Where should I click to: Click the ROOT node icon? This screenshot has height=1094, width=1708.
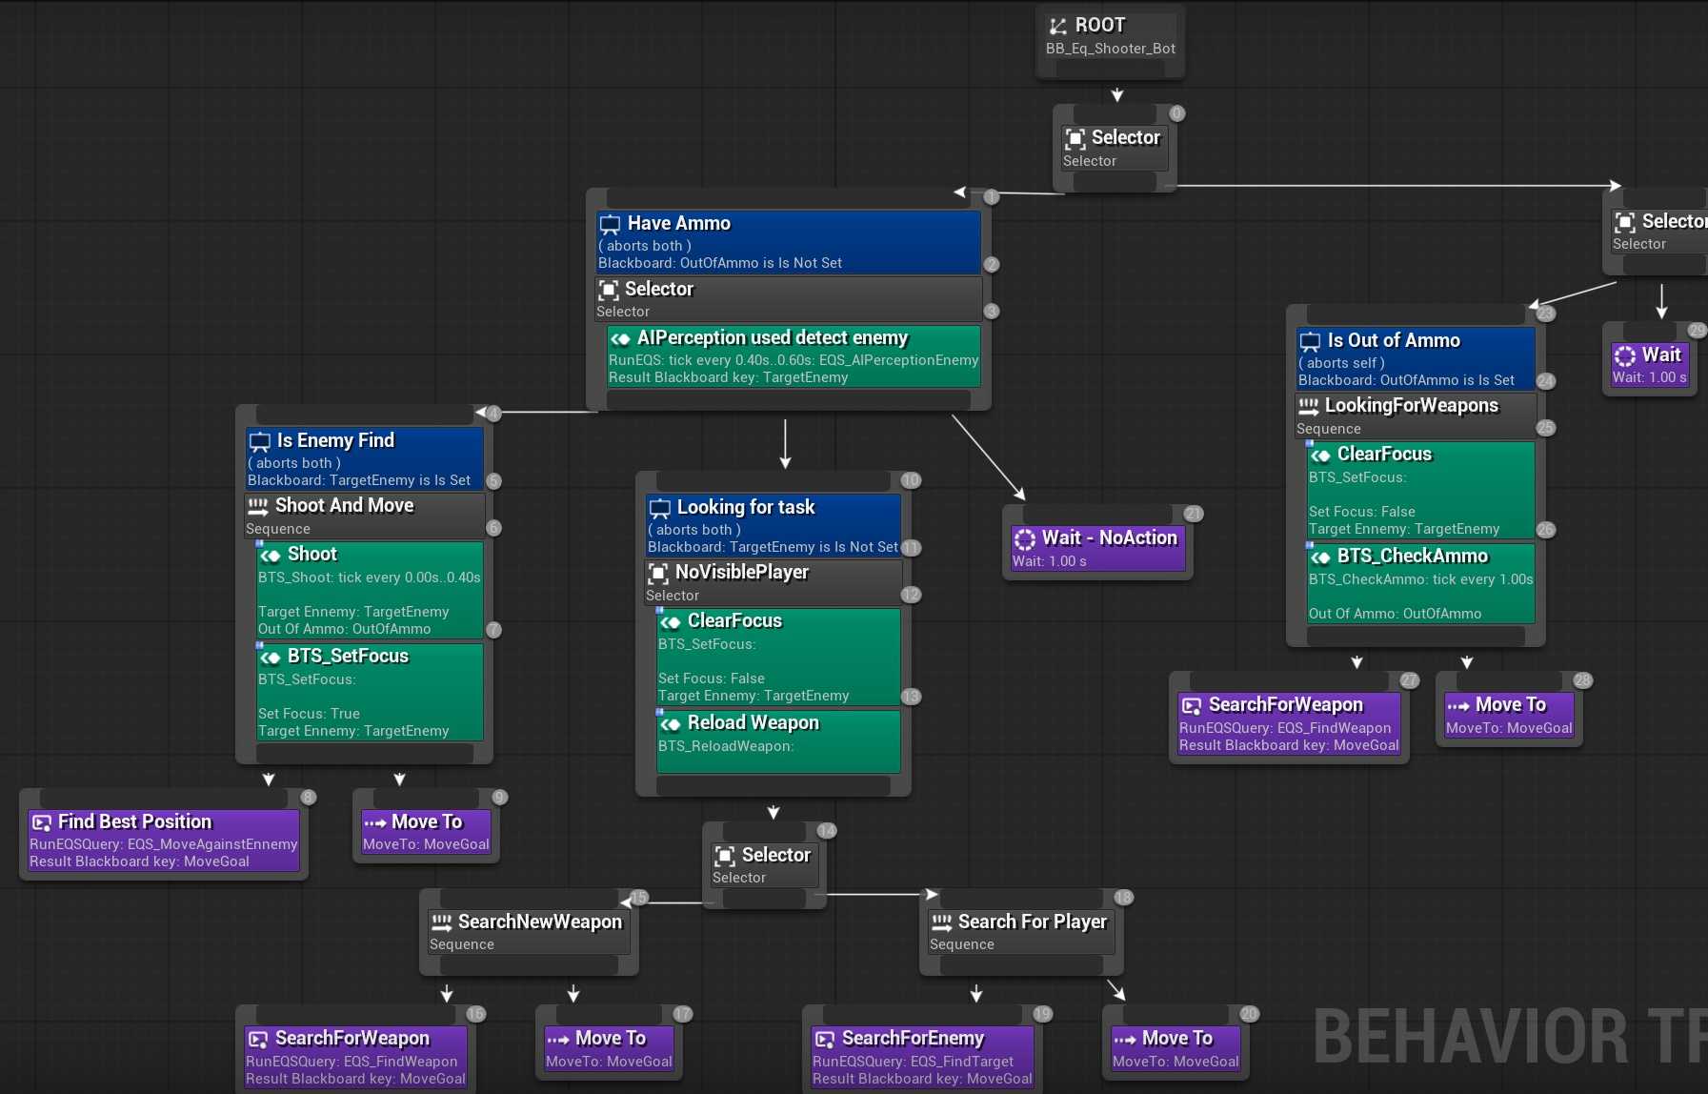(x=1057, y=26)
